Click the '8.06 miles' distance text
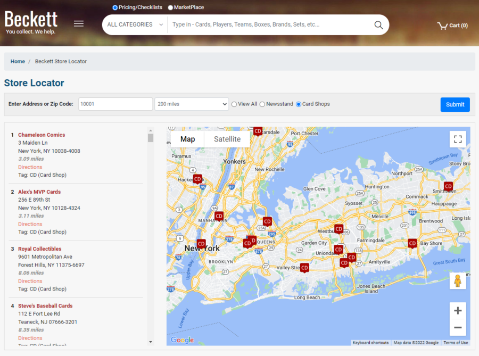This screenshot has height=356, width=479. (x=31, y=273)
